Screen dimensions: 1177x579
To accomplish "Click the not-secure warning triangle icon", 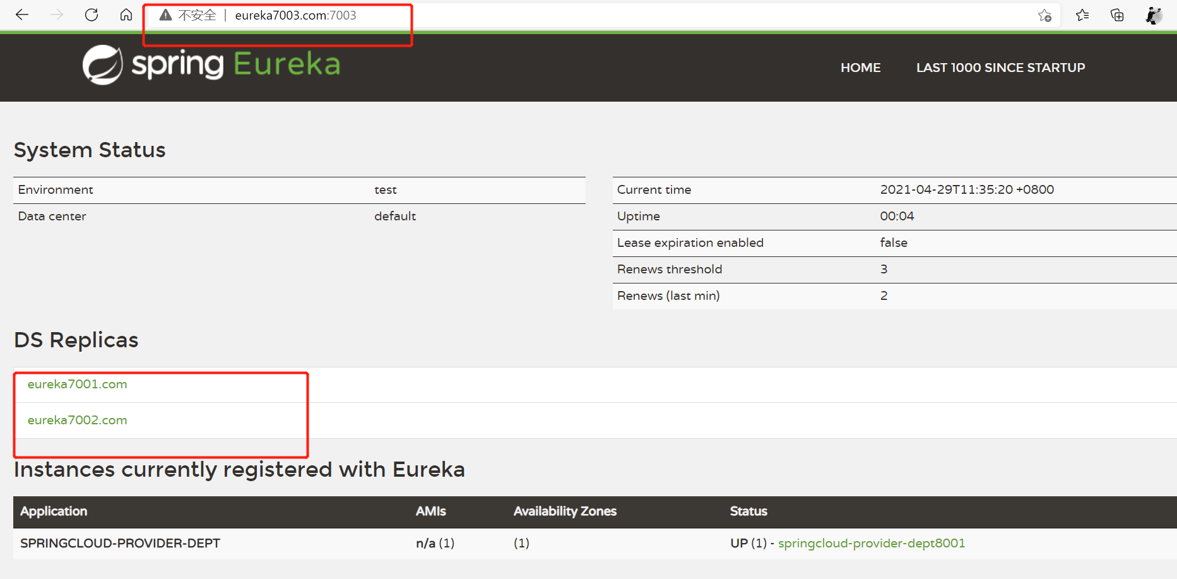I will pos(165,15).
